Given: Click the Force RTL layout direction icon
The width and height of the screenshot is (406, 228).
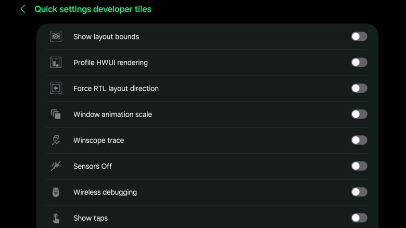Looking at the screenshot, I should (56, 88).
